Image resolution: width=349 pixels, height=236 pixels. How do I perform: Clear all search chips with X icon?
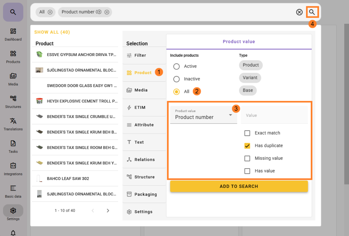tap(299, 12)
